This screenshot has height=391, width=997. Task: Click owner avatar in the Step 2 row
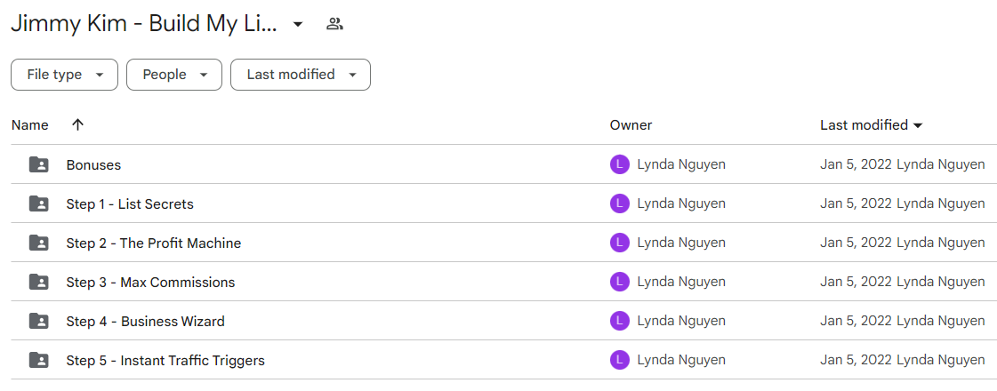619,243
